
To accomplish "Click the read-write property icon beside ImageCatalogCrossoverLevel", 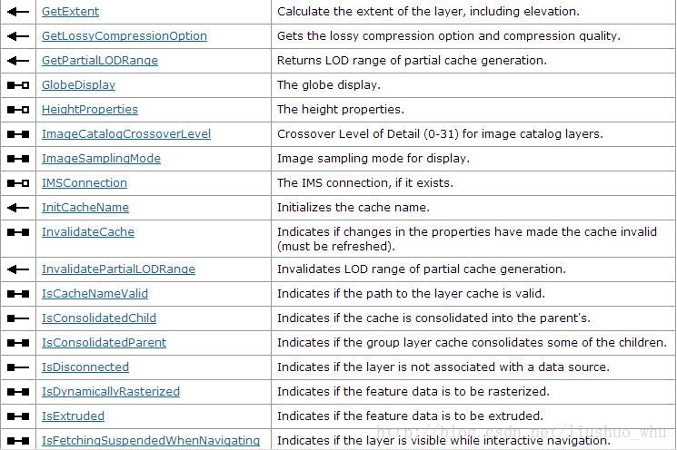I will pos(18,134).
